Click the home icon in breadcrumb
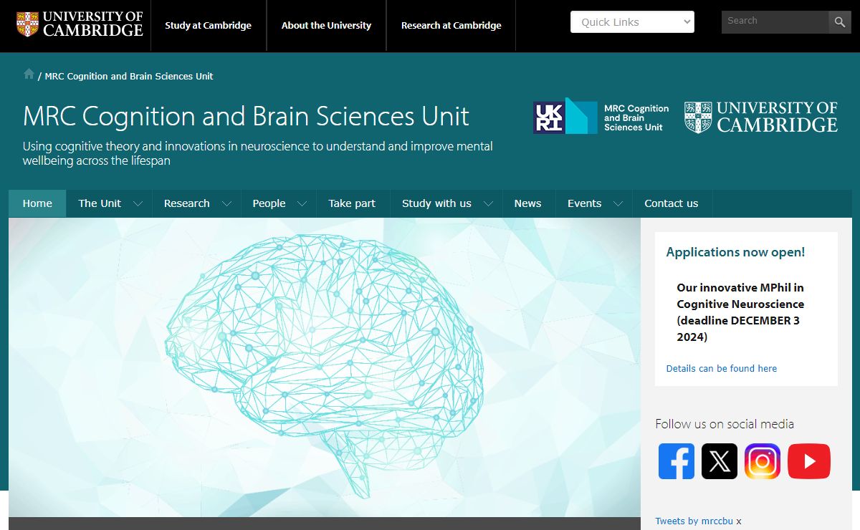This screenshot has height=530, width=860. pos(29,74)
